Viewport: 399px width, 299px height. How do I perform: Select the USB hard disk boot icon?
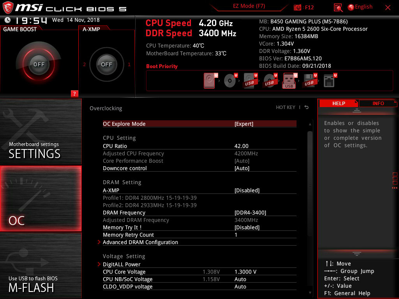click(x=251, y=81)
